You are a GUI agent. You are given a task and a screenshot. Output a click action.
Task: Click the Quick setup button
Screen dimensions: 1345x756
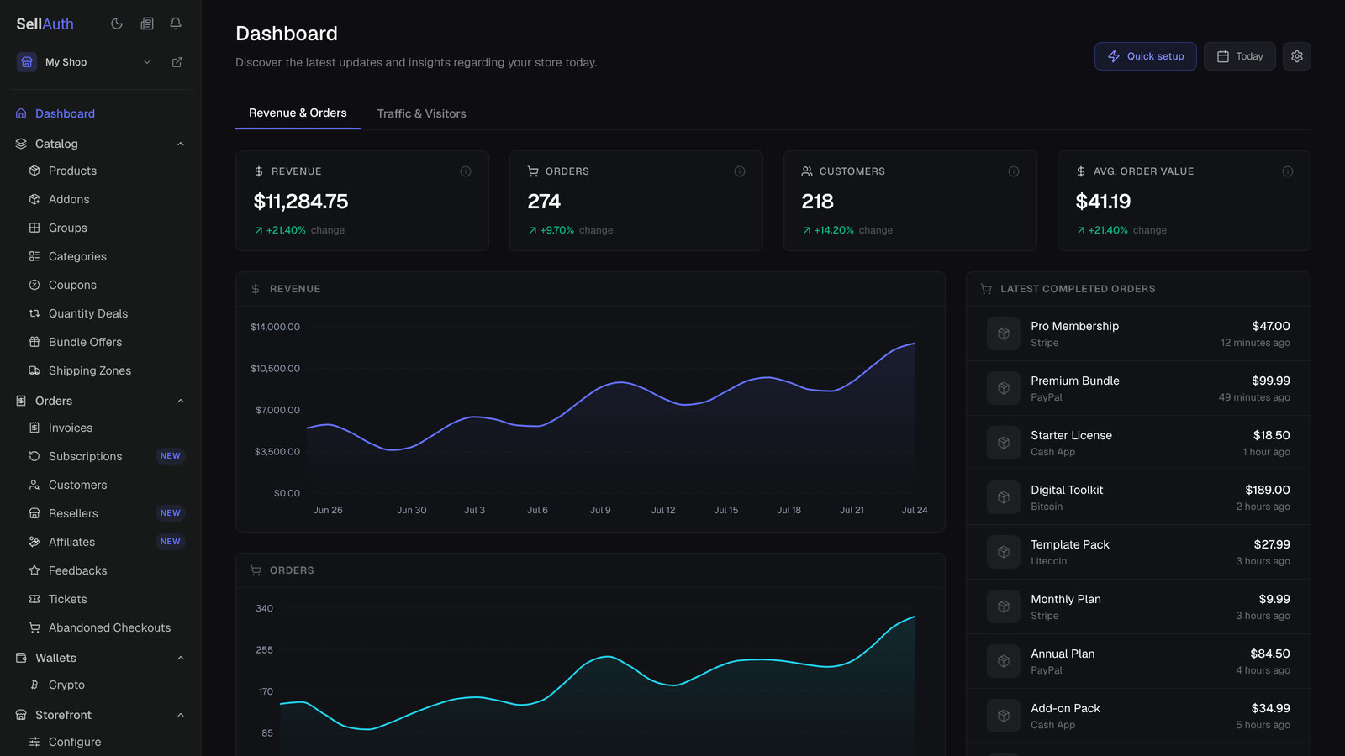point(1145,56)
